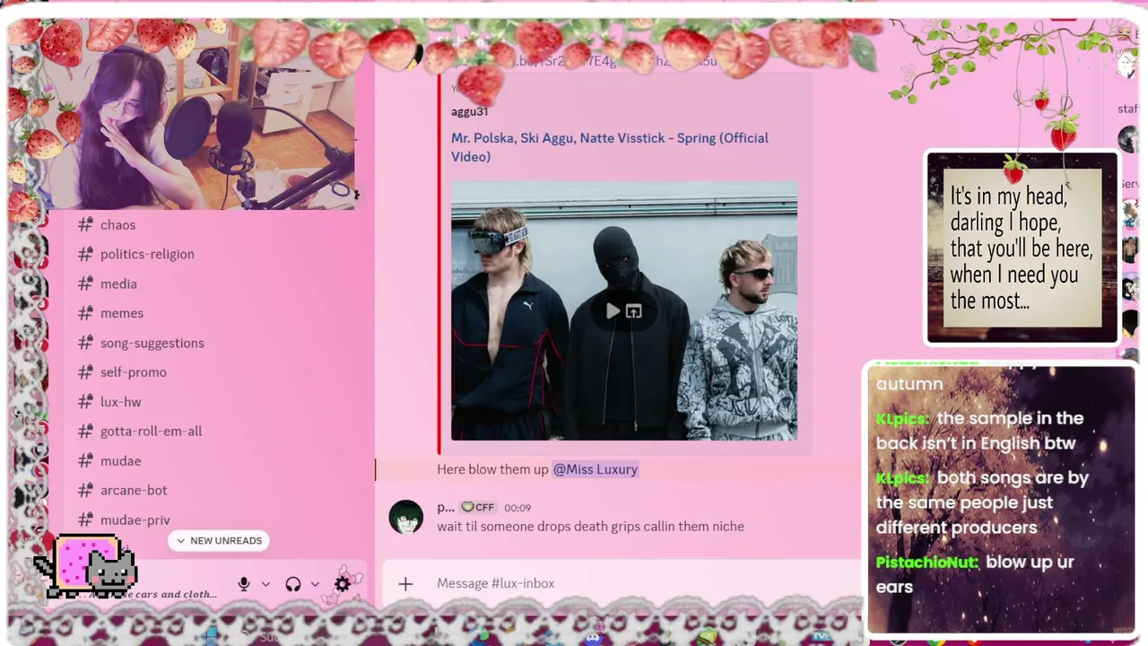Click the @Miss Luxury mention
This screenshot has height=646, width=1148.
click(x=596, y=469)
